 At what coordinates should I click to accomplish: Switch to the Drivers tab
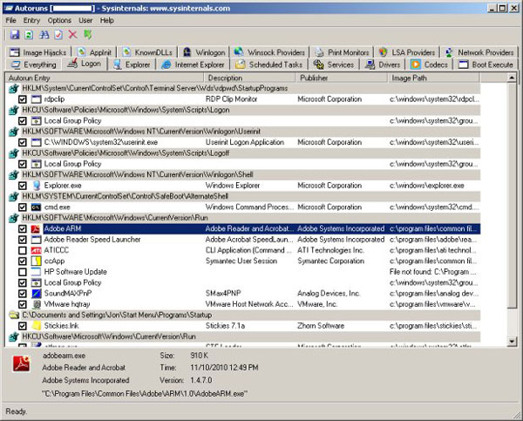pyautogui.click(x=383, y=65)
